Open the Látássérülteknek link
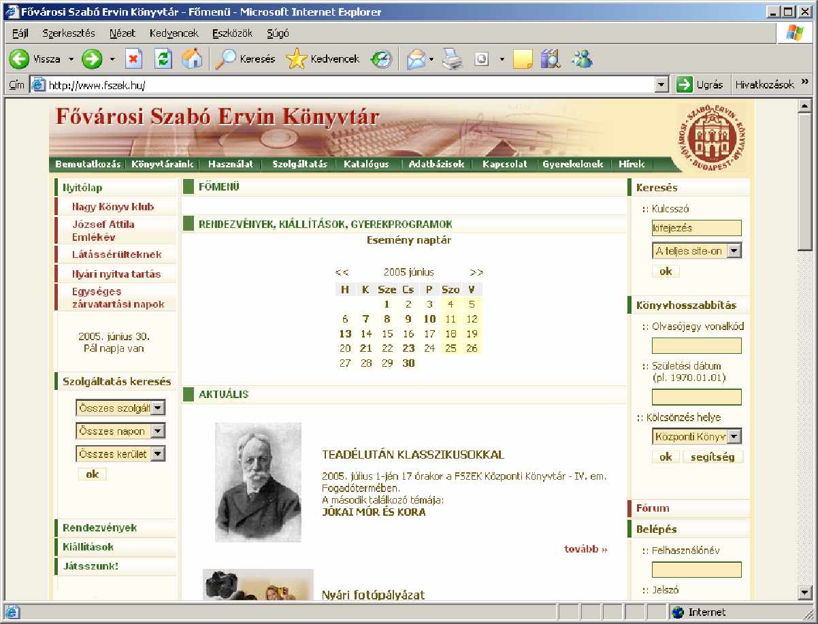This screenshot has width=818, height=624. pos(116,254)
